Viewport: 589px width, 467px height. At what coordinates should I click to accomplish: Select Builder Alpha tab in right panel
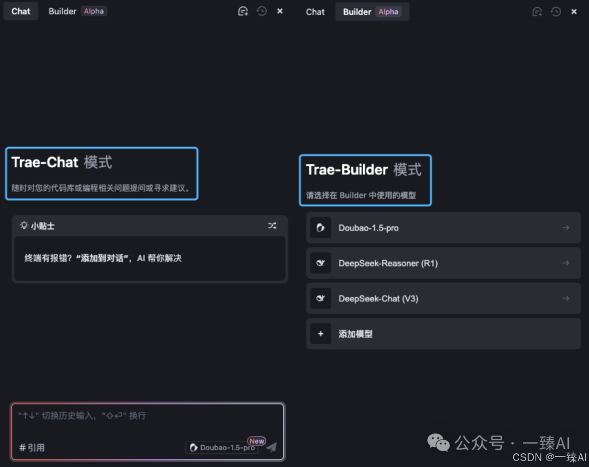[x=372, y=12]
